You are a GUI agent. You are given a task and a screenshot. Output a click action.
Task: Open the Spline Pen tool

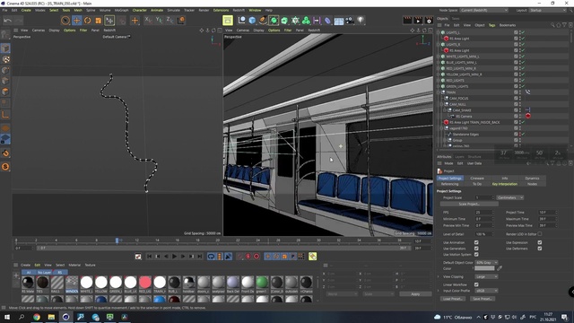click(x=263, y=21)
